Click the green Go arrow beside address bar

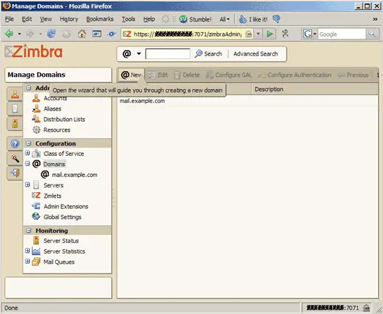pyautogui.click(x=269, y=34)
